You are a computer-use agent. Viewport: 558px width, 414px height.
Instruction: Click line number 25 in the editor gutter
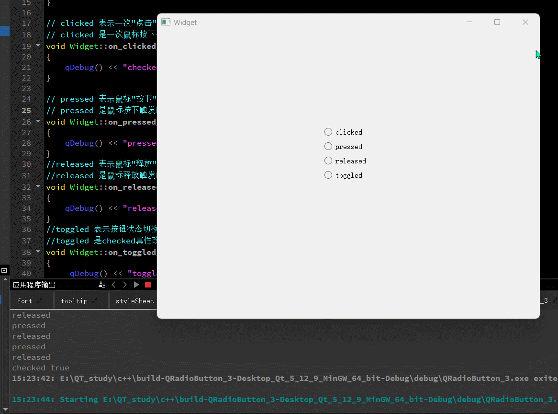26,110
